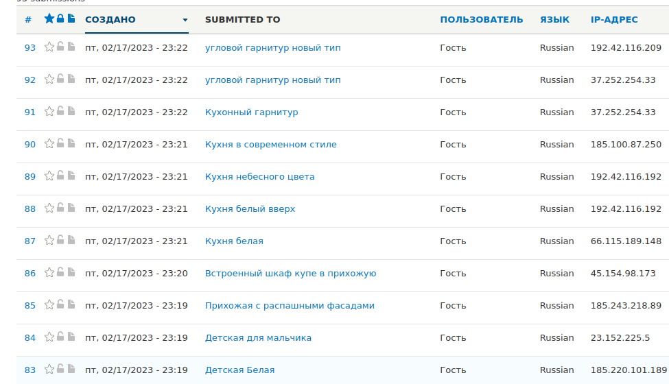This screenshot has width=669, height=384.
Task: Star submission 84 Детская для мальчика
Action: [x=49, y=337]
